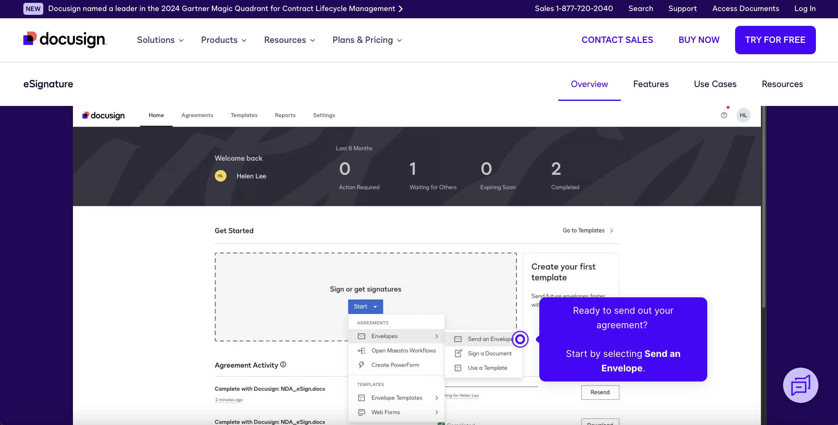Click the Action Required count
The height and width of the screenshot is (425, 838).
pyautogui.click(x=344, y=169)
